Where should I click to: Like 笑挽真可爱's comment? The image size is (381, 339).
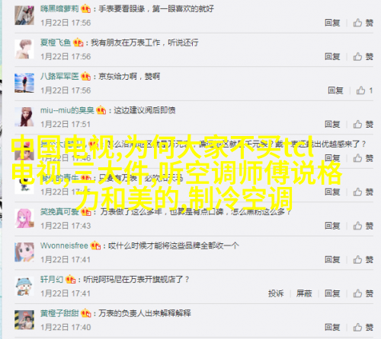pyautogui.click(x=363, y=226)
